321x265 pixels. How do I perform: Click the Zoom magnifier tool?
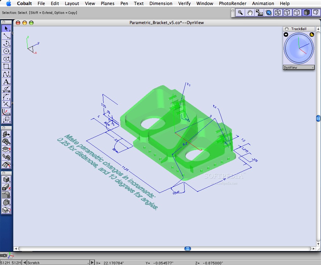pos(240,13)
